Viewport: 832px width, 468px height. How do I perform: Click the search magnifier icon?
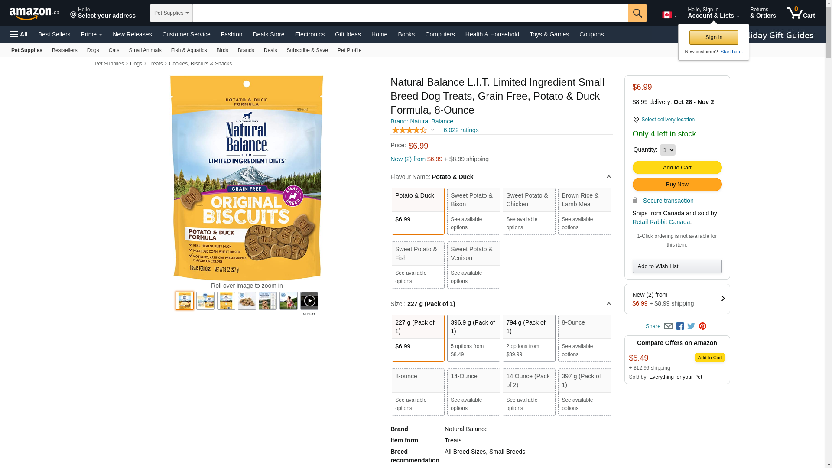(637, 13)
